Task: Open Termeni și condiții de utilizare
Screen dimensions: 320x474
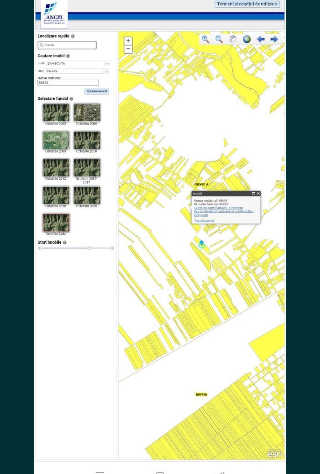Action: (247, 4)
